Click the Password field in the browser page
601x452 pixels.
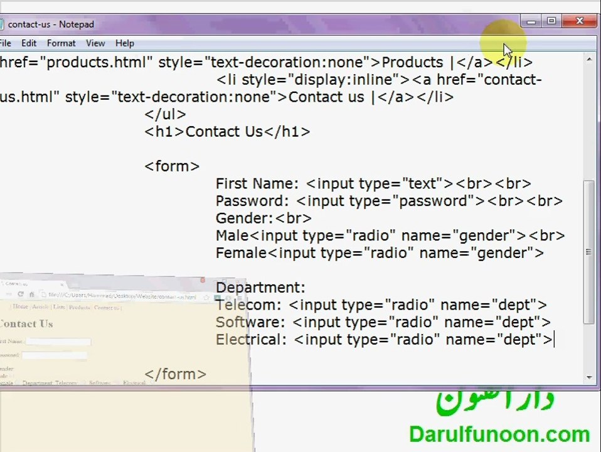(55, 355)
